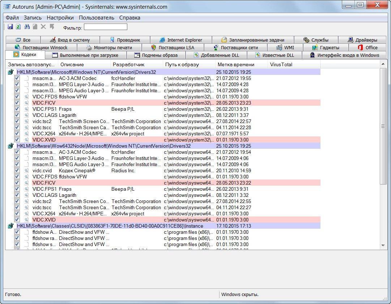
Task: Switch to the Проводник tab
Action: [125, 40]
